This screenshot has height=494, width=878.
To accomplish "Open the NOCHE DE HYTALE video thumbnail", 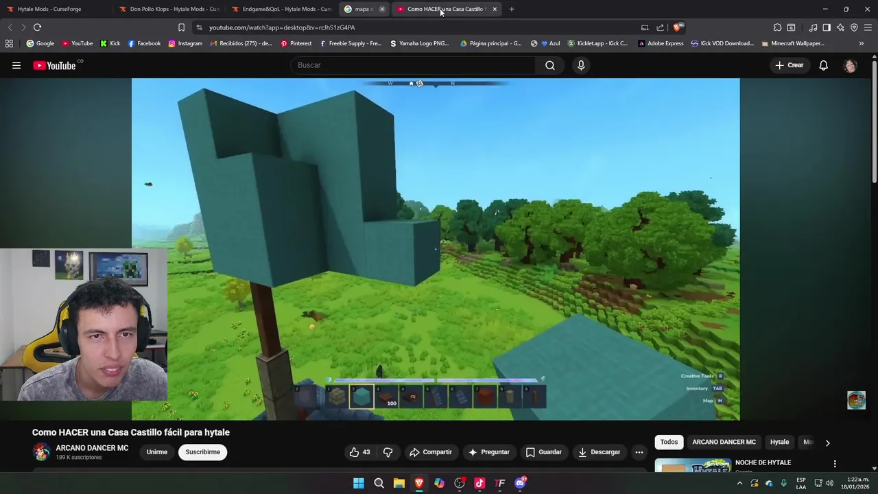I will 692,466.
